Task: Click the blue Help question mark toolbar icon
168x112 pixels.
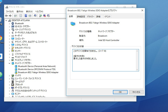Action: pyautogui.click(x=26, y=16)
